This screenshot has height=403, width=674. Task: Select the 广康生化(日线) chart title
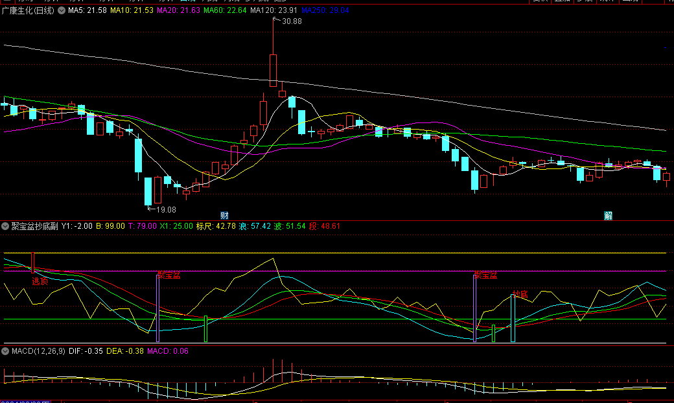pyautogui.click(x=28, y=10)
